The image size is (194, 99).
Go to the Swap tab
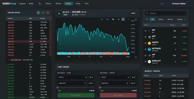(78, 4)
